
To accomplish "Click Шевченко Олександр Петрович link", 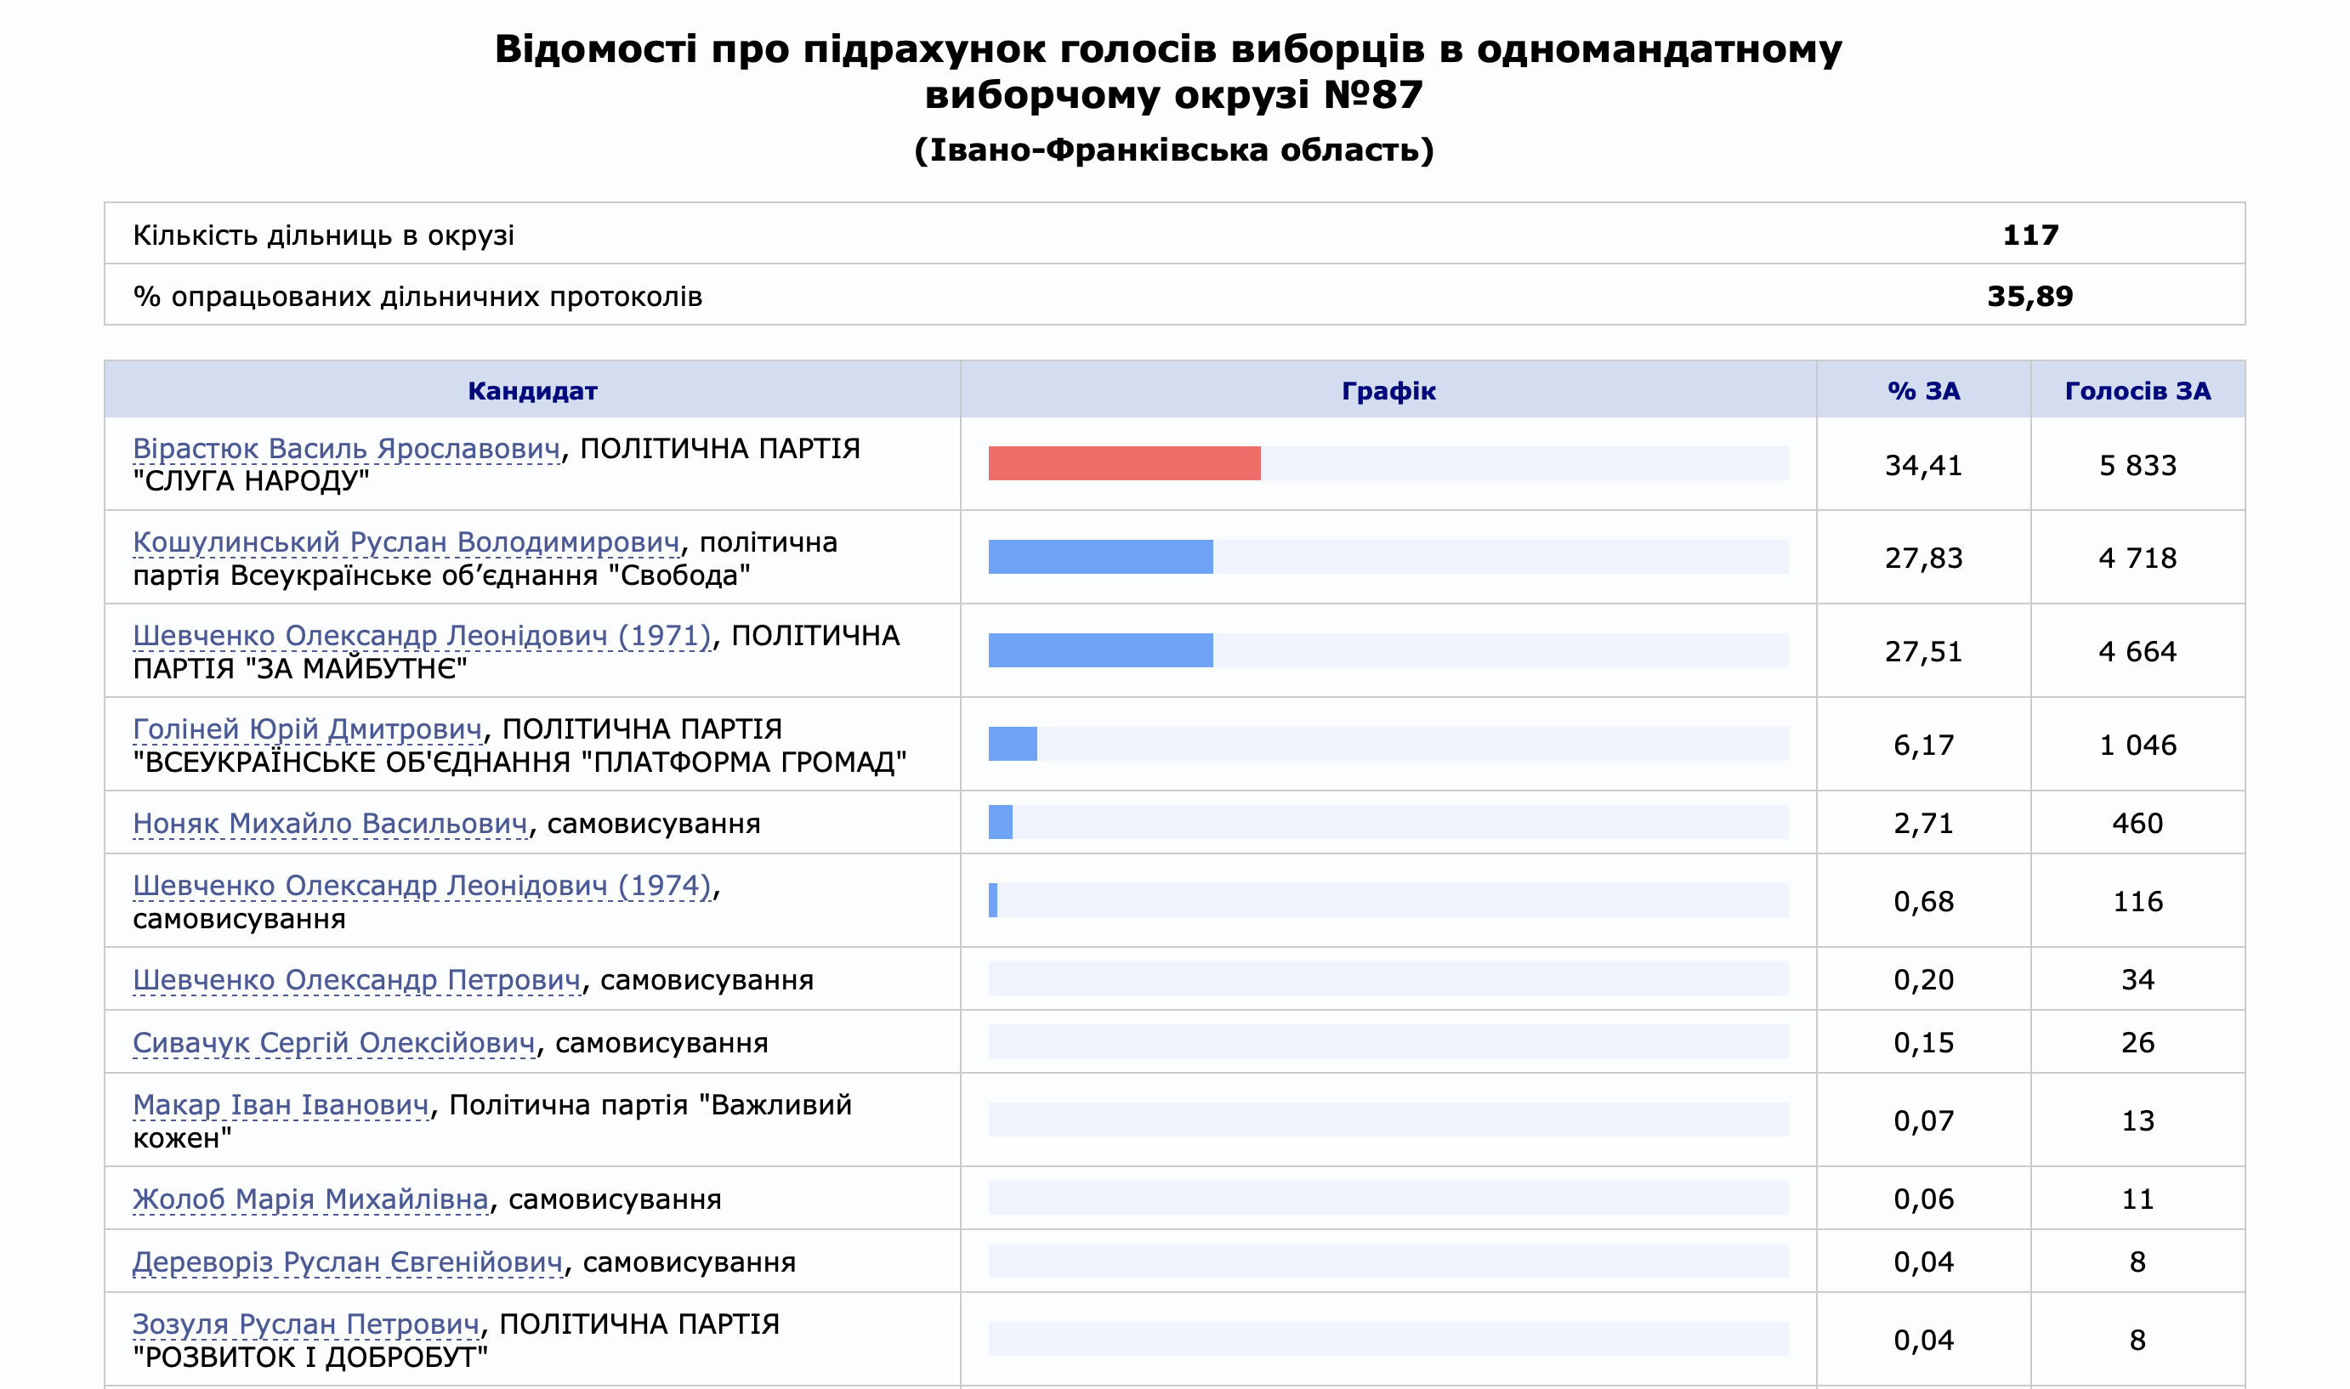I will 356,980.
